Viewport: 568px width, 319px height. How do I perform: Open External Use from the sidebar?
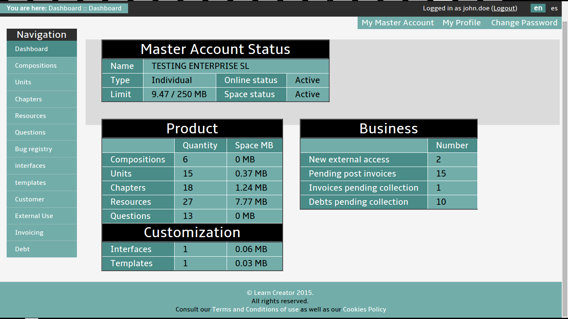point(34,216)
